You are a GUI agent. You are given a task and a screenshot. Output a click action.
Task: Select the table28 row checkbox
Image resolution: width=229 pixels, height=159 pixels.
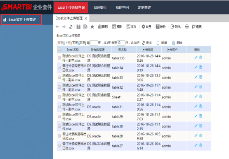[59, 136]
